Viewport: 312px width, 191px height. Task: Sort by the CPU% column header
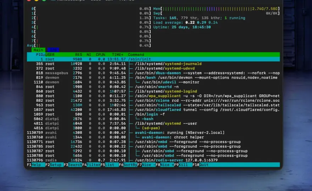click(100, 54)
